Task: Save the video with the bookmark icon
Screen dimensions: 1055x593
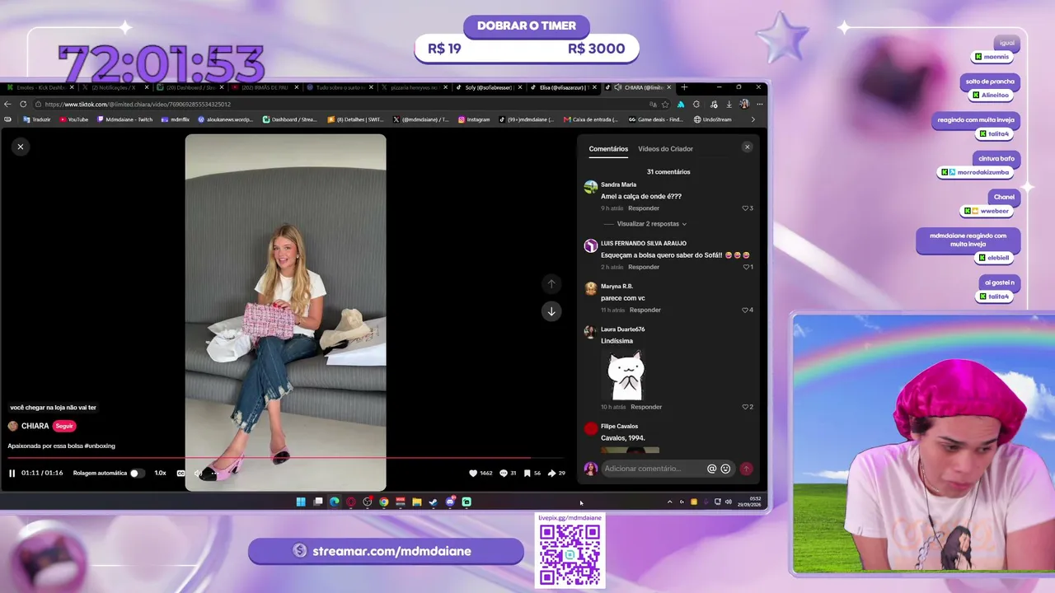Action: point(527,473)
